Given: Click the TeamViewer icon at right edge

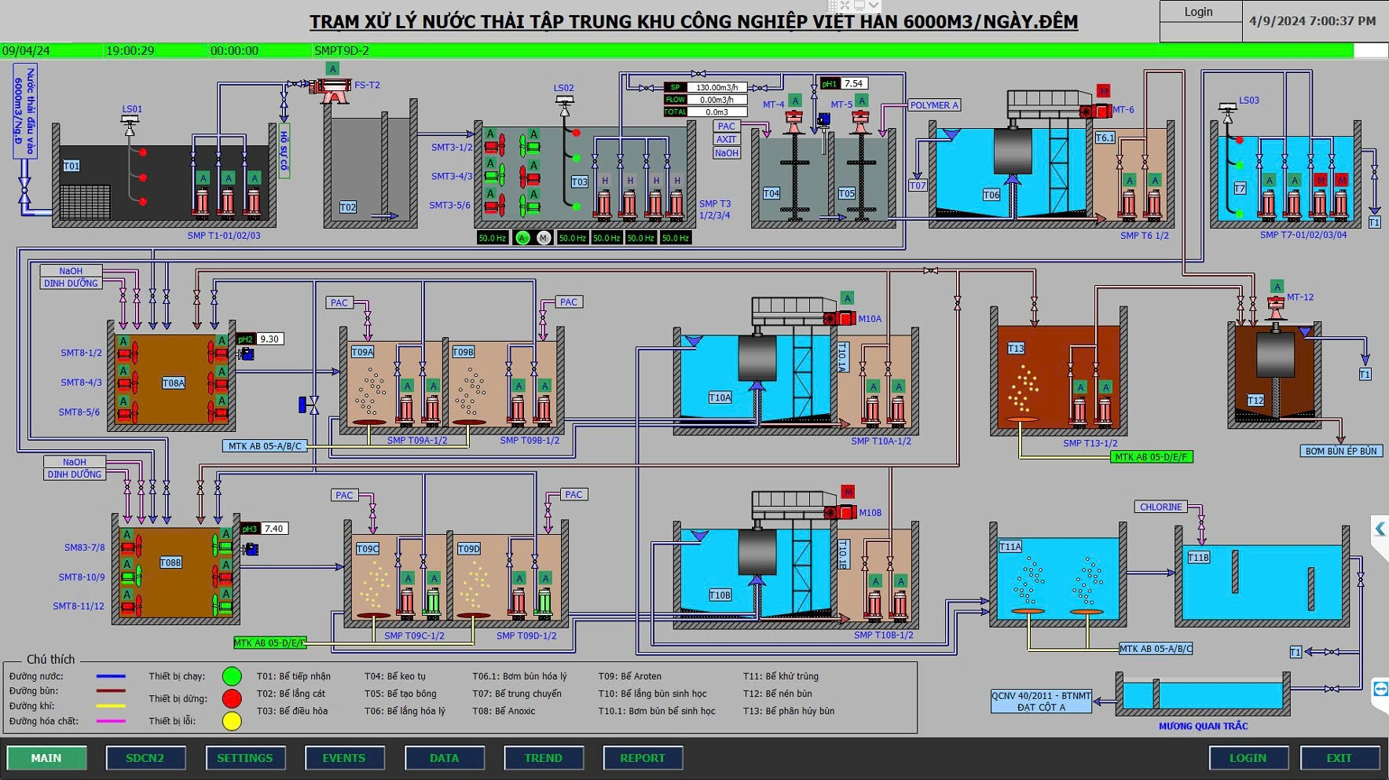Looking at the screenshot, I should coord(1380,689).
